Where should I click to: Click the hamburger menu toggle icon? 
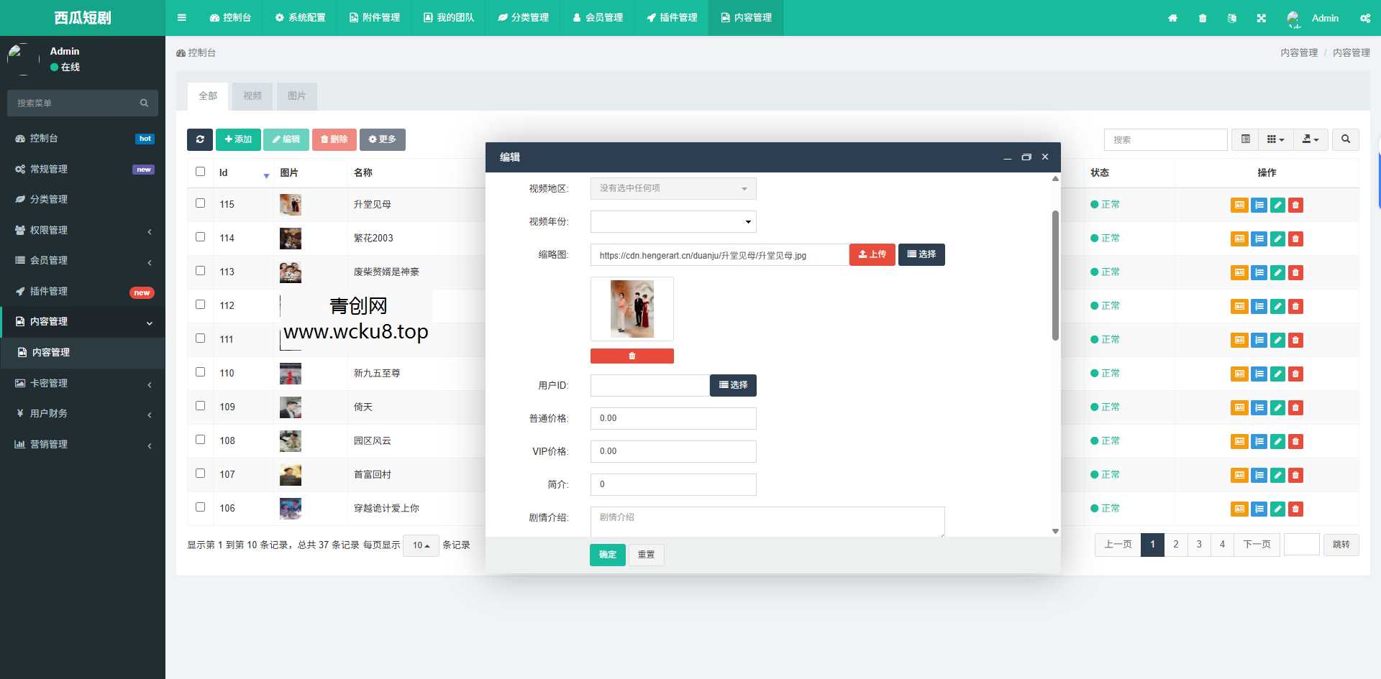[x=182, y=18]
